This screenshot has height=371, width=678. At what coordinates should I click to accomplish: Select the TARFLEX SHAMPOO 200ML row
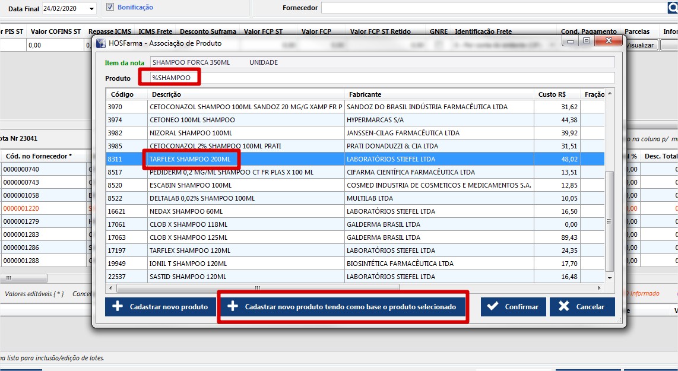click(190, 159)
